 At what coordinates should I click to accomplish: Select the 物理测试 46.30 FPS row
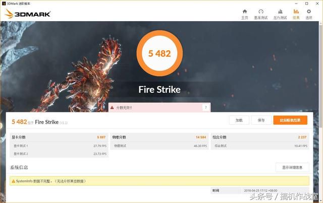(159, 146)
